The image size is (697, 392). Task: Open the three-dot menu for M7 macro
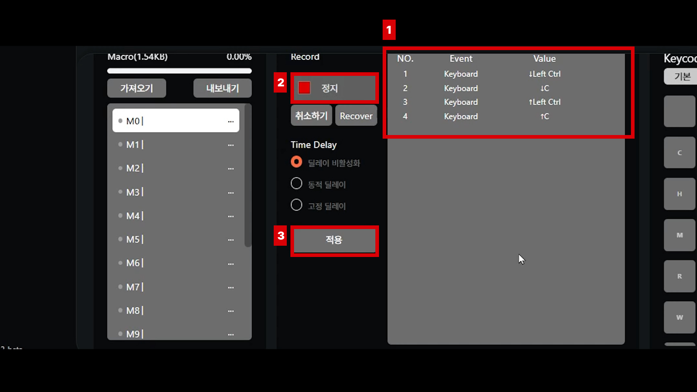pos(231,287)
